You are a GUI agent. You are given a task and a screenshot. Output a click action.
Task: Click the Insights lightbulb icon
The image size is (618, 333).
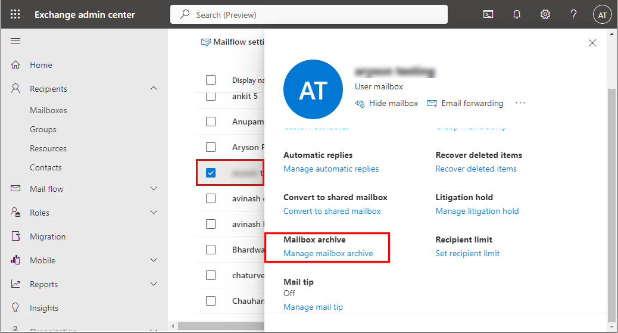(x=15, y=307)
